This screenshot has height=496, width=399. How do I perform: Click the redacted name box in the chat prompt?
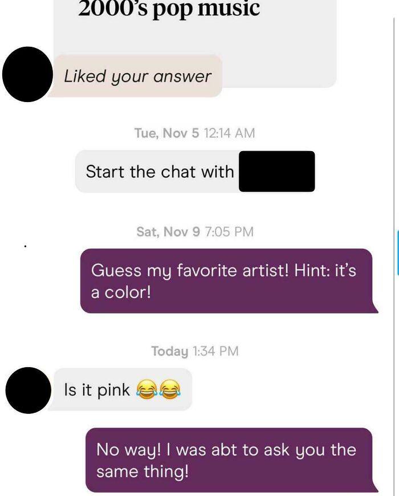click(x=278, y=171)
